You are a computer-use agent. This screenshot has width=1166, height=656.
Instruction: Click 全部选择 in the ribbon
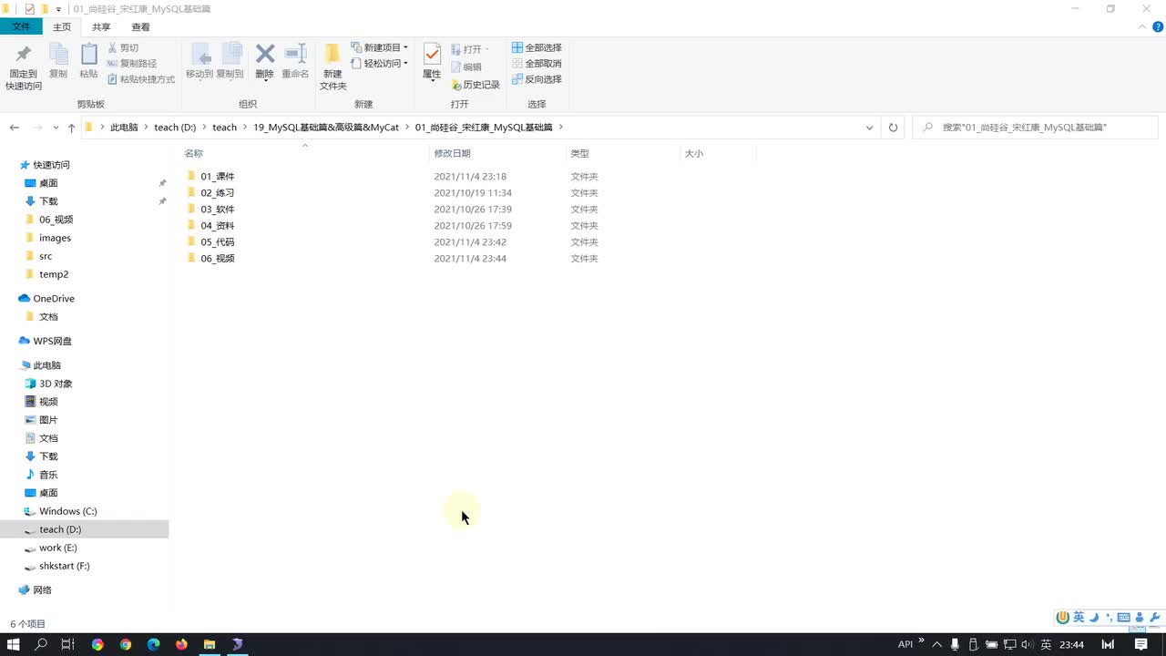tap(537, 47)
